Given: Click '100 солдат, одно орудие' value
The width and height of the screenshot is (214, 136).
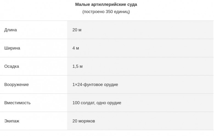Looking at the screenshot, I should click(97, 103).
